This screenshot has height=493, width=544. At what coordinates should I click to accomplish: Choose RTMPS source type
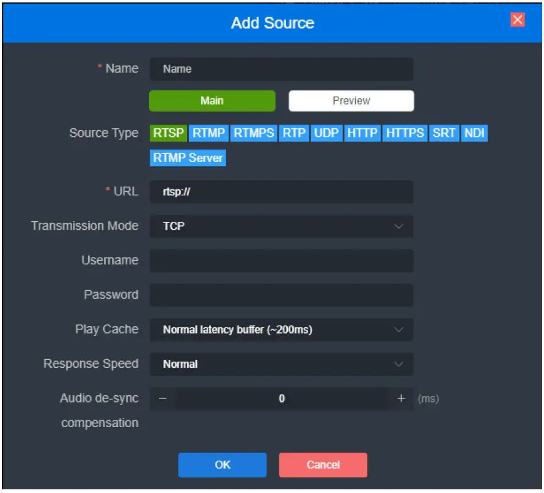254,133
